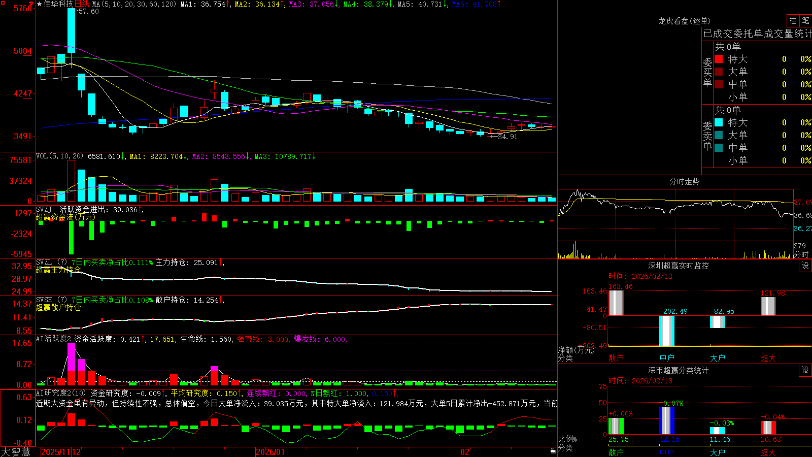
Task: Select the 龙虎看盘(逐单) panel title
Action: pos(684,21)
